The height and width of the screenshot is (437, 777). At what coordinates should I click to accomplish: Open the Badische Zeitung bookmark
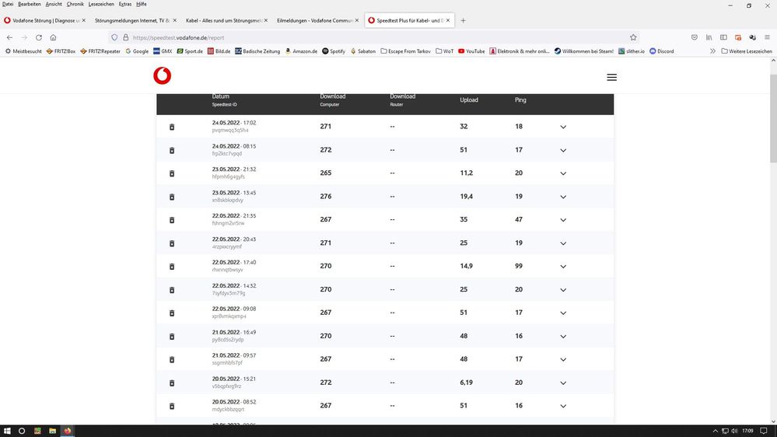tap(257, 51)
